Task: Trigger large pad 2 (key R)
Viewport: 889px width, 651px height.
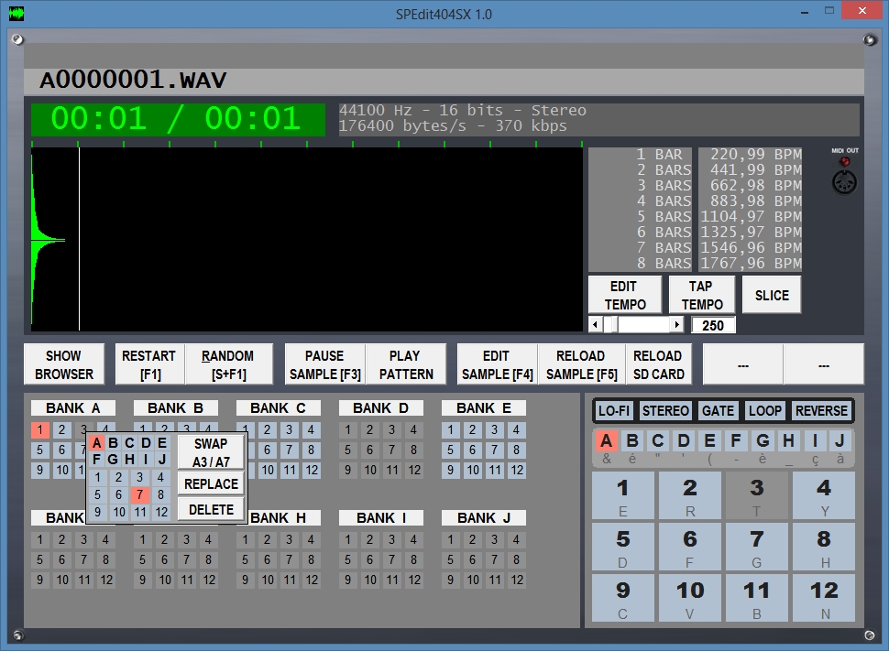Action: (x=689, y=496)
